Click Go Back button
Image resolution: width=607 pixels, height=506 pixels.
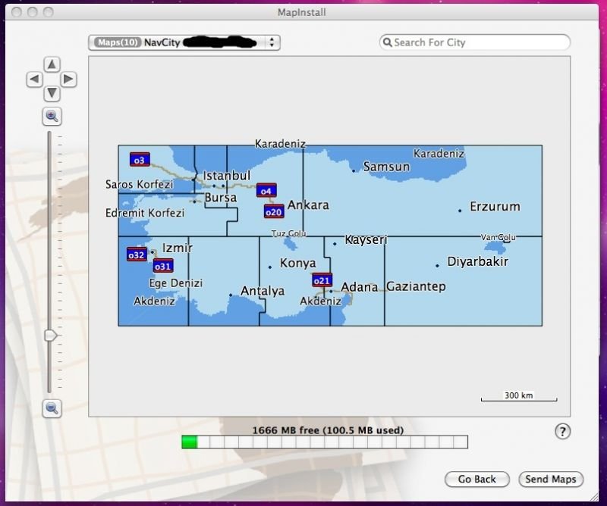click(x=476, y=479)
